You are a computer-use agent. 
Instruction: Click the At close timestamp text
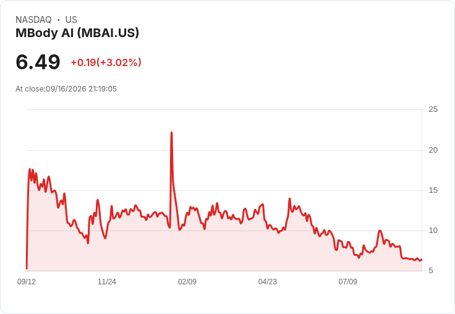66,89
